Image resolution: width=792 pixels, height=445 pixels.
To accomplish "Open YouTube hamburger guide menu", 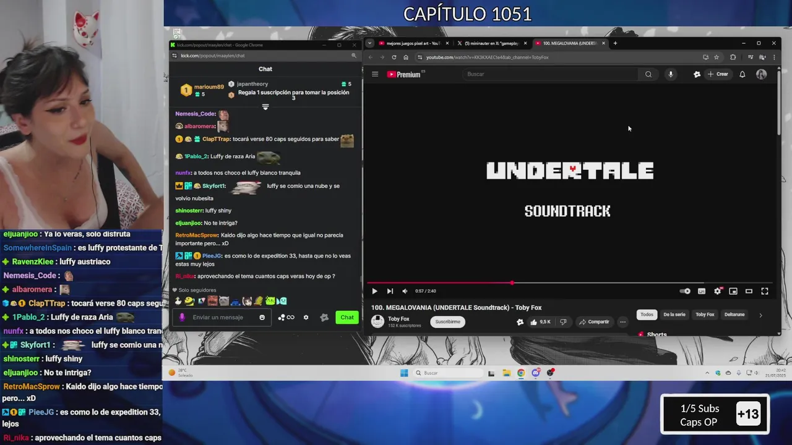I will [x=375, y=74].
